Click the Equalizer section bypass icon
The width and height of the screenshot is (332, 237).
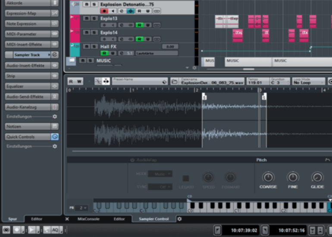tap(55, 86)
